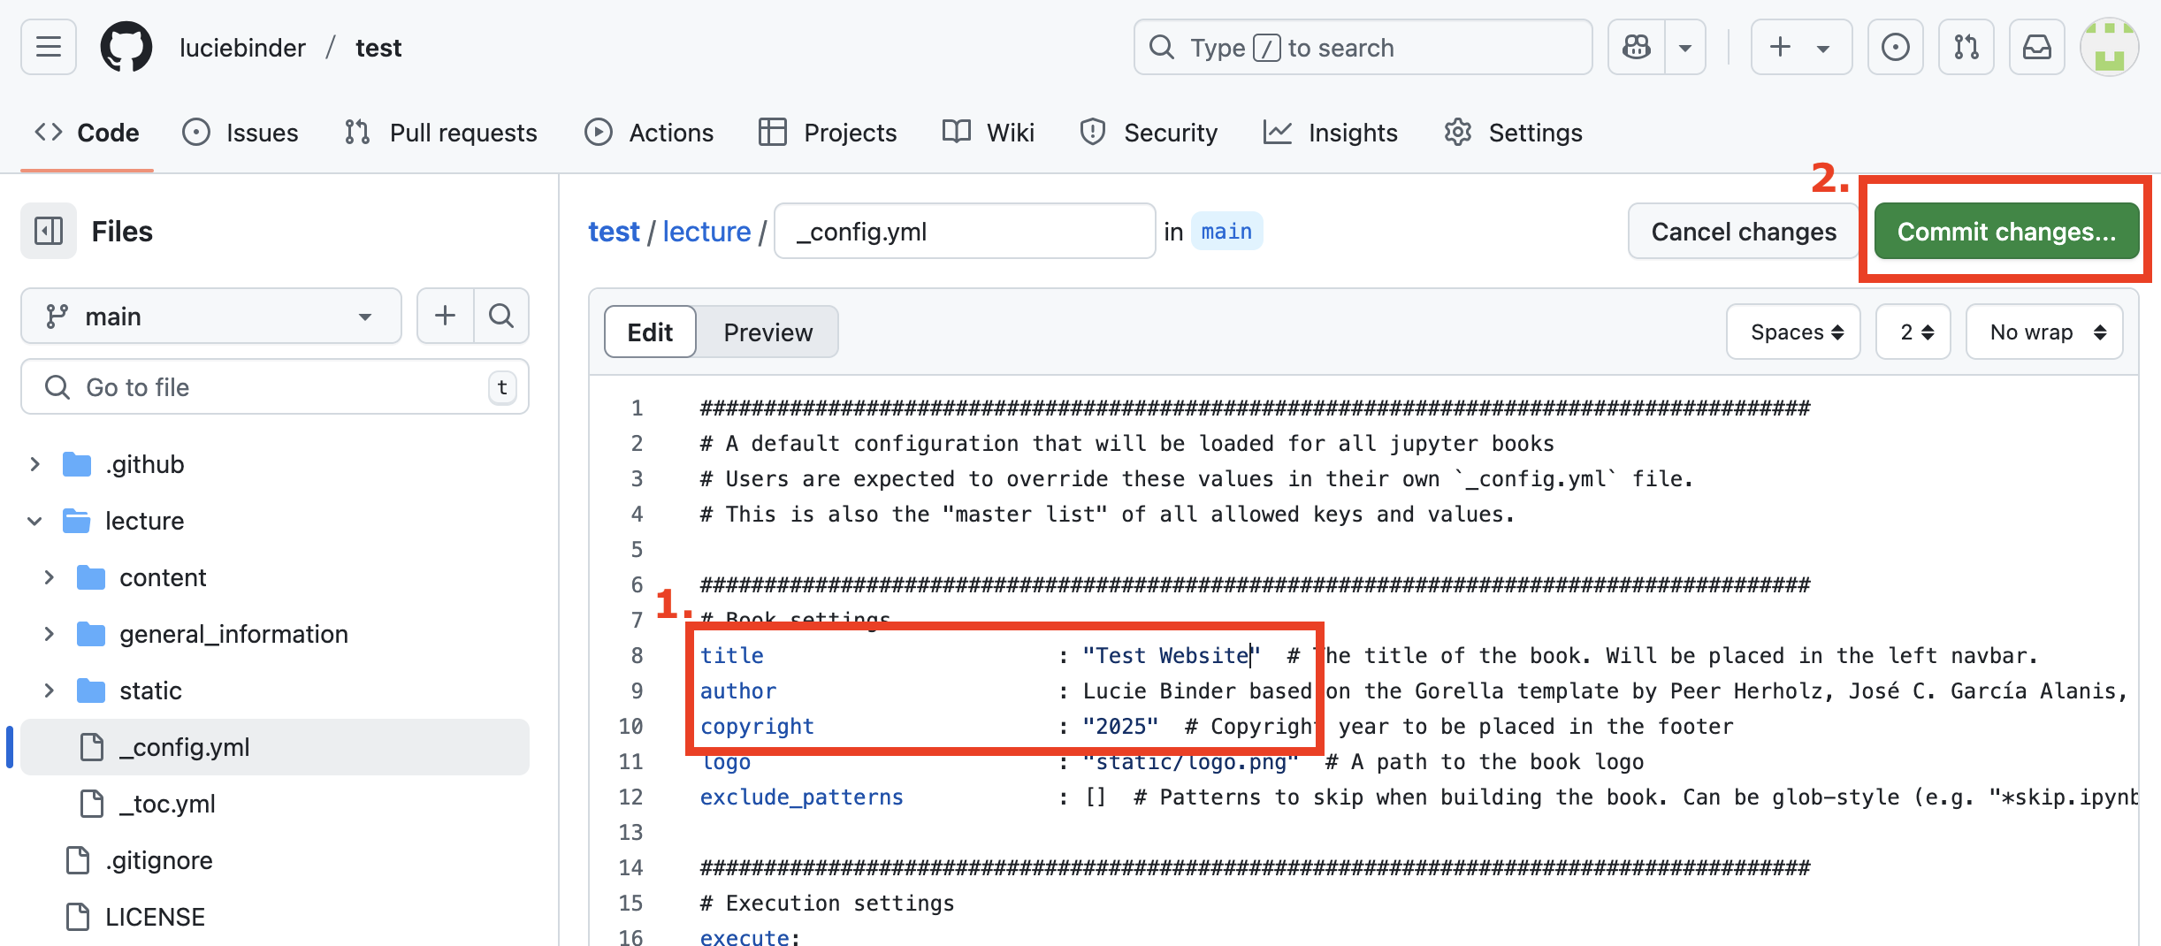Go to GitHub homepage via the logo
This screenshot has width=2161, height=946.
126,47
